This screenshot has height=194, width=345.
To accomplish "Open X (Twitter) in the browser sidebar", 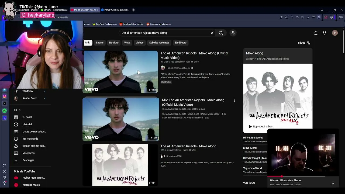I will point(4,103).
